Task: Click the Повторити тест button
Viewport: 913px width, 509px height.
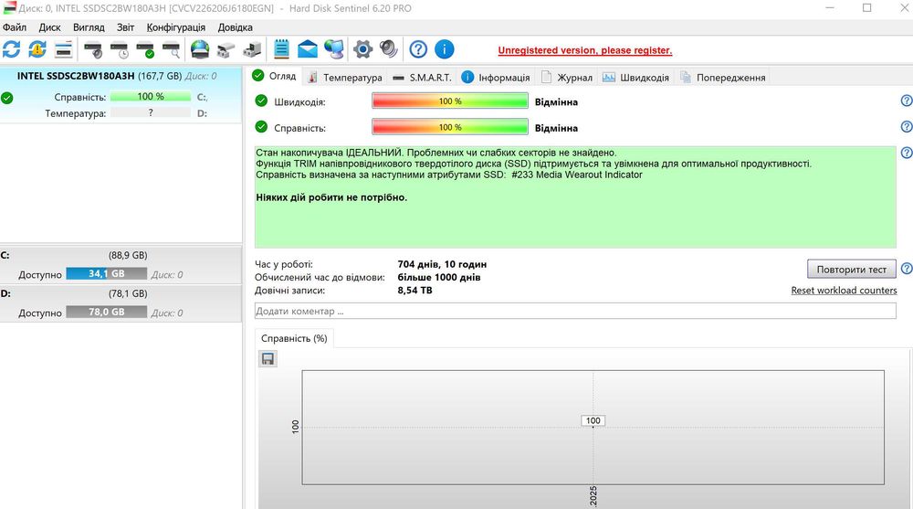Action: click(851, 270)
